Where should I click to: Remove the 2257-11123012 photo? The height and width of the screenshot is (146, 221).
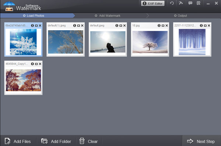pos(209,25)
